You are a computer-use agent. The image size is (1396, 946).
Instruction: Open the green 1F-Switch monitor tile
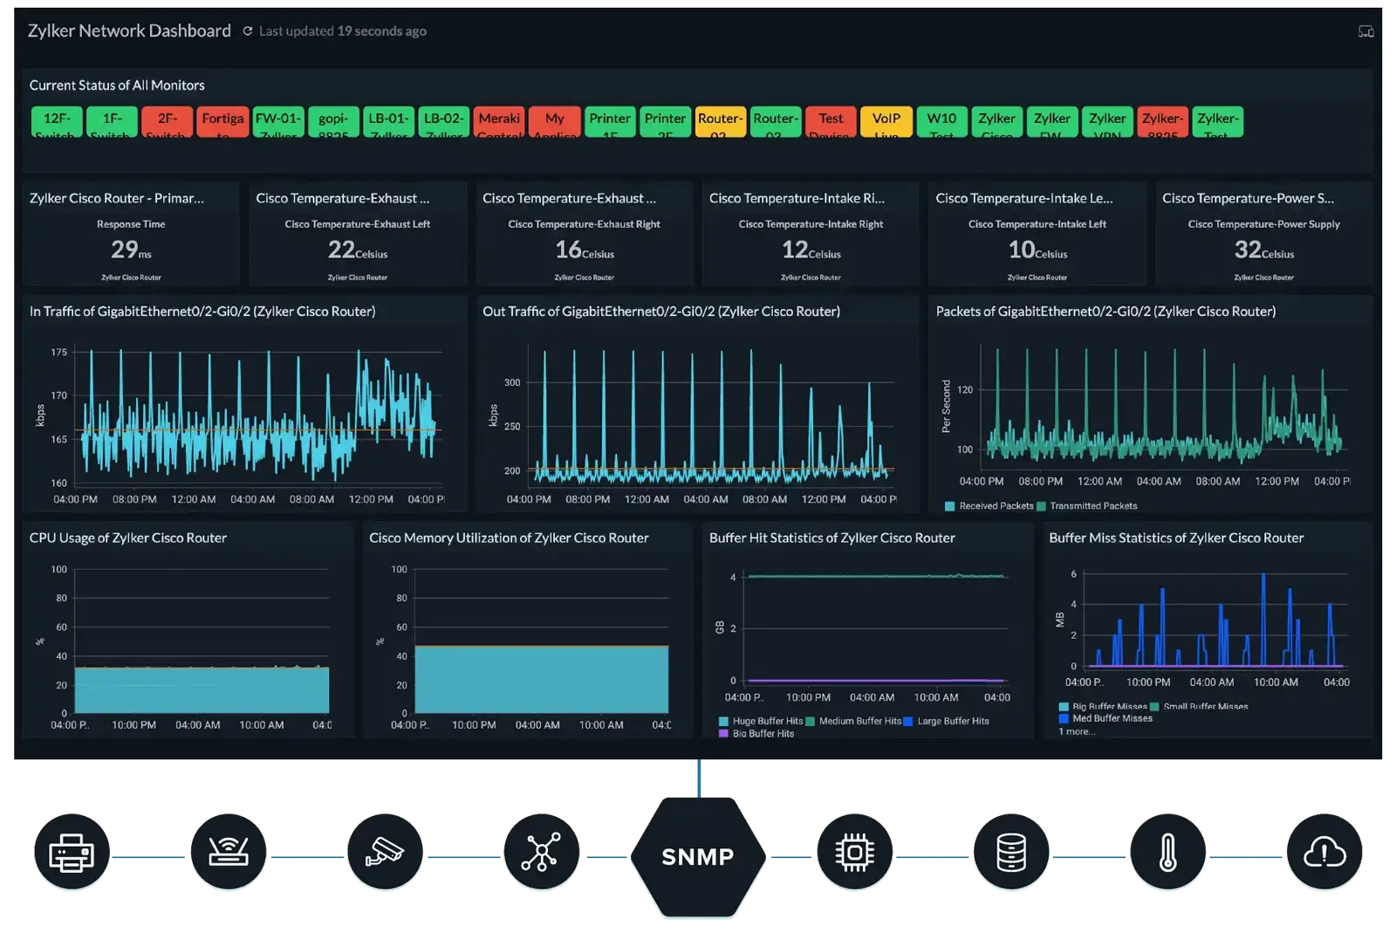[113, 122]
